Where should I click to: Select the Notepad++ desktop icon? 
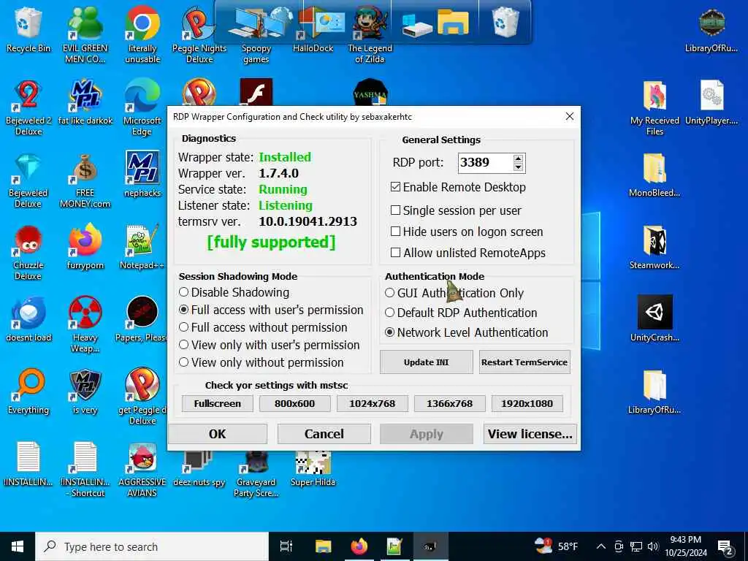point(142,246)
